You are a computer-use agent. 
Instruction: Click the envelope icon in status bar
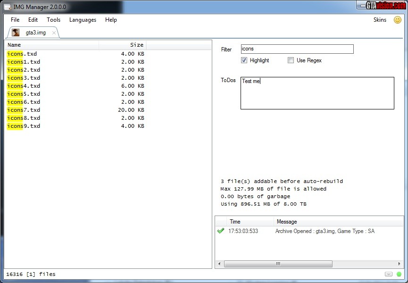point(388,274)
